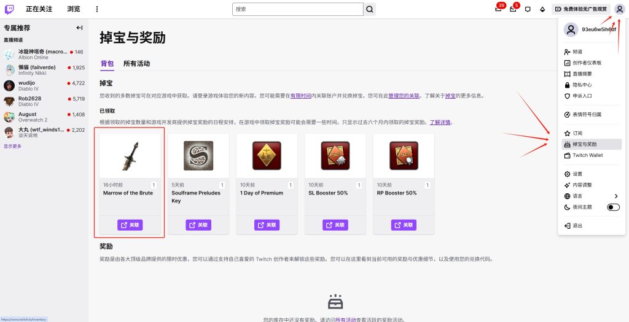Click the SL Booster 50% image
The width and height of the screenshot is (629, 322).
pyautogui.click(x=335, y=156)
